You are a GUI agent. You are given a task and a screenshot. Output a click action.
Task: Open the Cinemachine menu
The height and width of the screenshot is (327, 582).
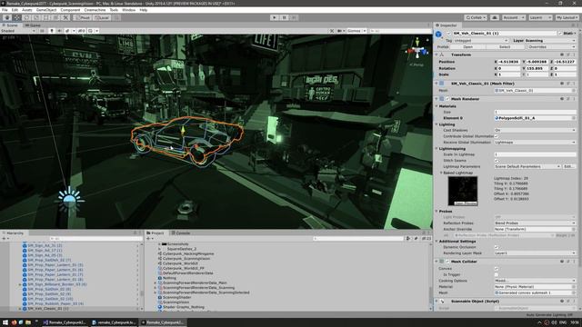click(95, 10)
